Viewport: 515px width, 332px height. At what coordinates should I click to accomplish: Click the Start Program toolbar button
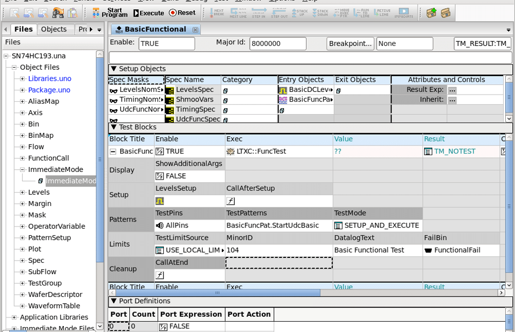[x=110, y=13]
